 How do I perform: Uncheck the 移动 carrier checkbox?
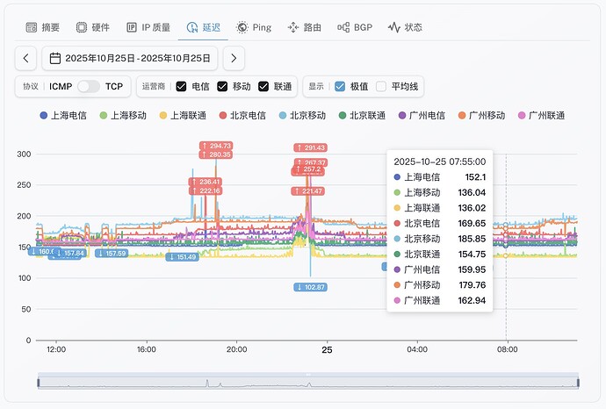coord(222,87)
